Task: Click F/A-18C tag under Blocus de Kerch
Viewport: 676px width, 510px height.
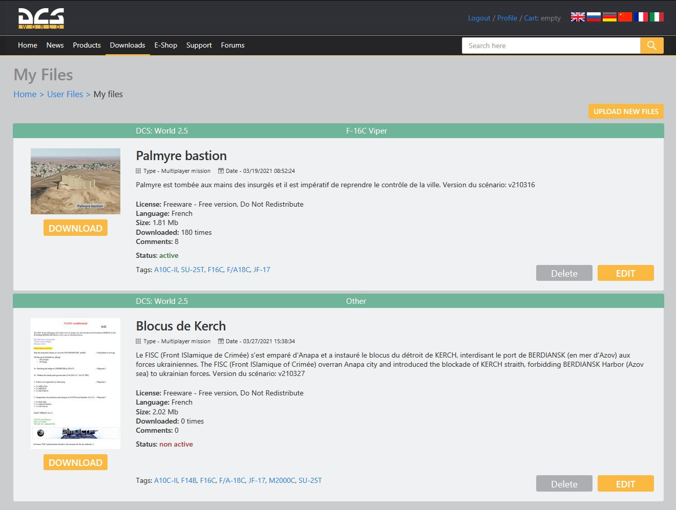Action: click(x=232, y=480)
